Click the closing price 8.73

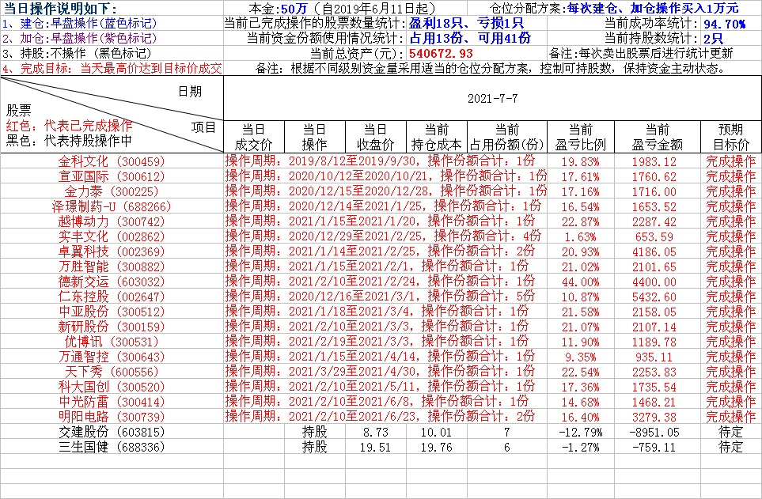pyautogui.click(x=376, y=432)
